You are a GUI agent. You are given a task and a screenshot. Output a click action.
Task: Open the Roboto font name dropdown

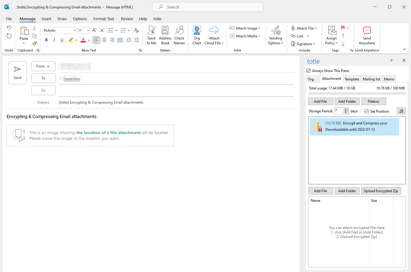pos(74,30)
